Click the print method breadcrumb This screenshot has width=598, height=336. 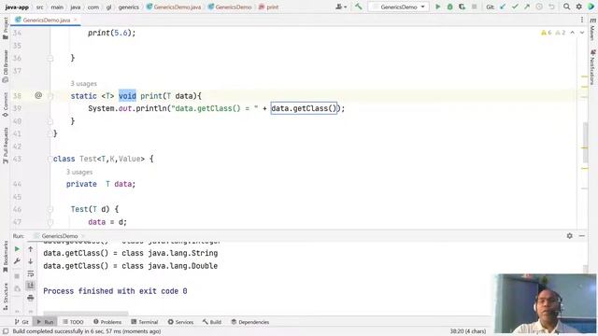tap(269, 7)
